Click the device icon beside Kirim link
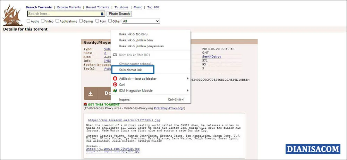Viewport: 347px width, 160px height. pos(115,55)
